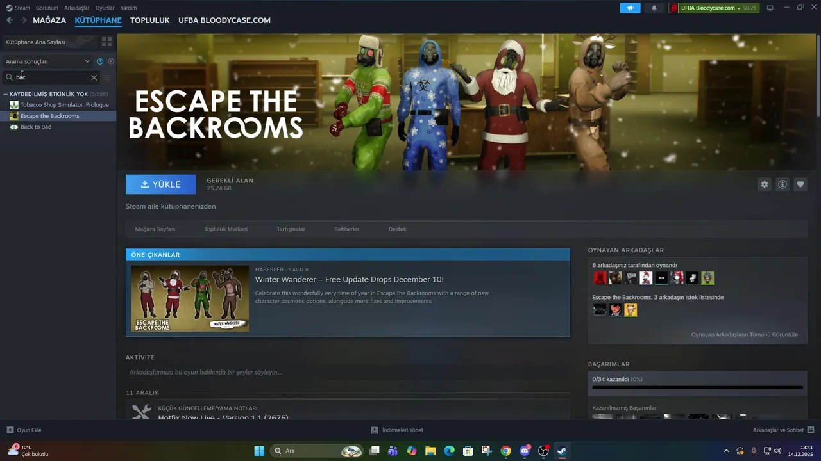Open the Topluluk Merkezi link

click(226, 229)
